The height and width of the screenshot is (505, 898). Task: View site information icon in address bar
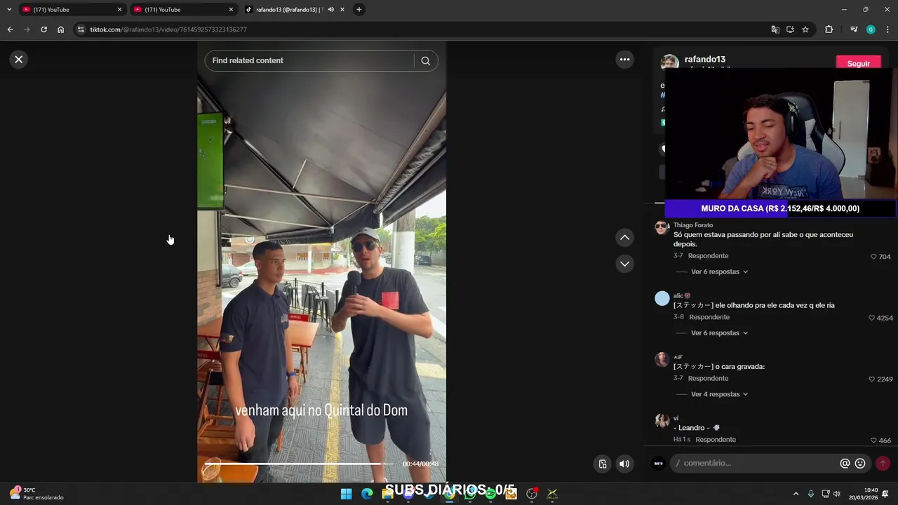coord(81,29)
